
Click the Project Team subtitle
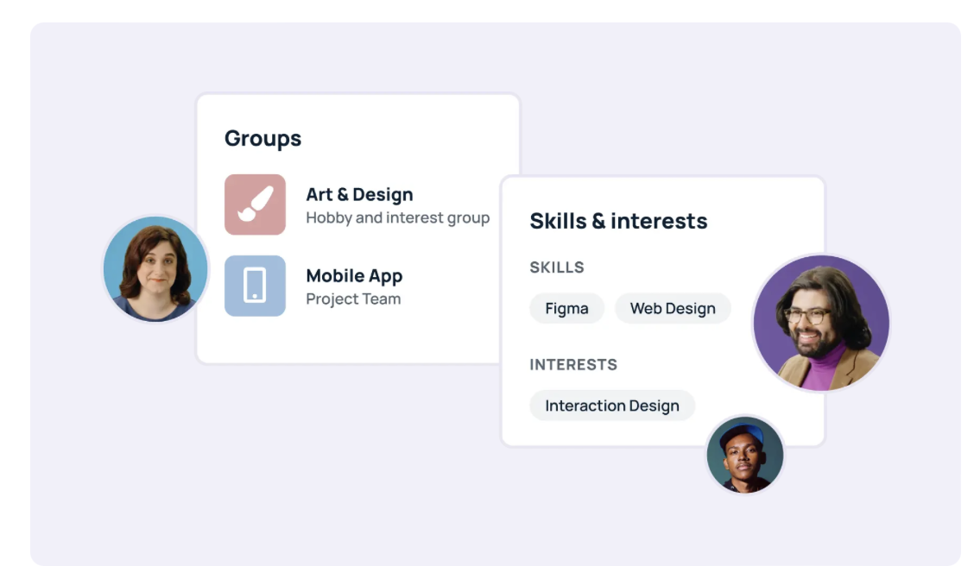pos(353,299)
